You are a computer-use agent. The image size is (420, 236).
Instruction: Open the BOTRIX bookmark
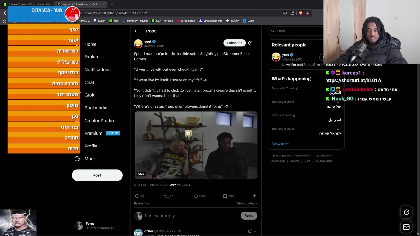click(x=232, y=21)
